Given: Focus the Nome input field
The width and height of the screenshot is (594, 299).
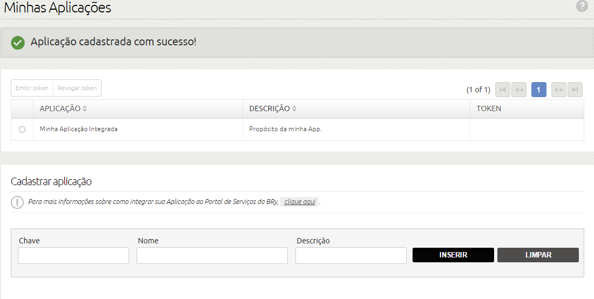Looking at the screenshot, I should (x=212, y=255).
